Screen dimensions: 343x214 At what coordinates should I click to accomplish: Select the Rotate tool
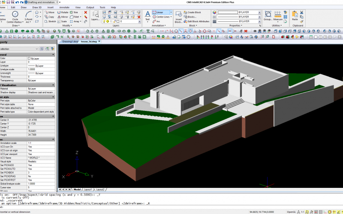tap(63, 12)
